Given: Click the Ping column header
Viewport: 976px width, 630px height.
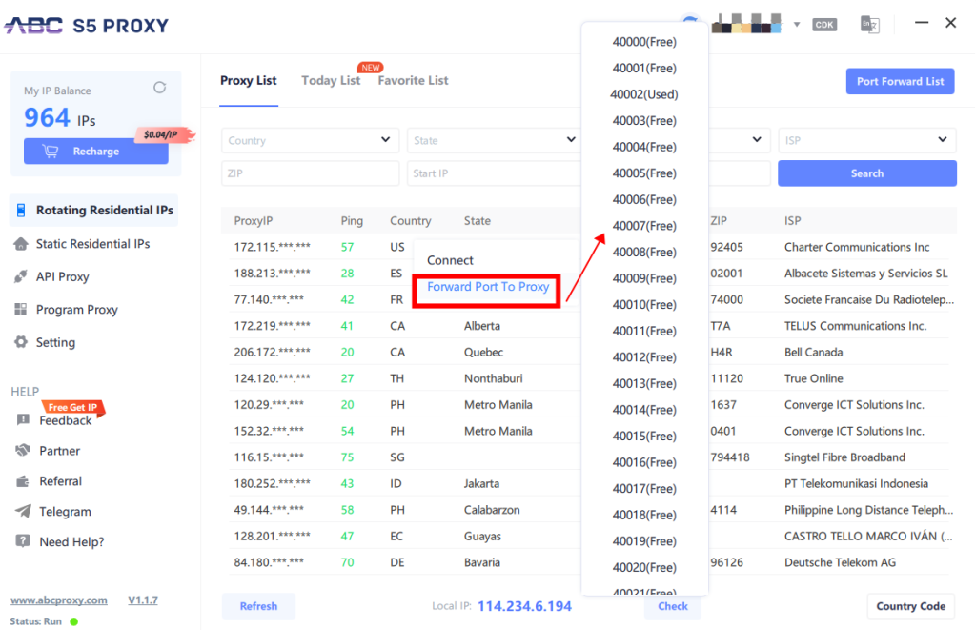Looking at the screenshot, I should coord(352,221).
